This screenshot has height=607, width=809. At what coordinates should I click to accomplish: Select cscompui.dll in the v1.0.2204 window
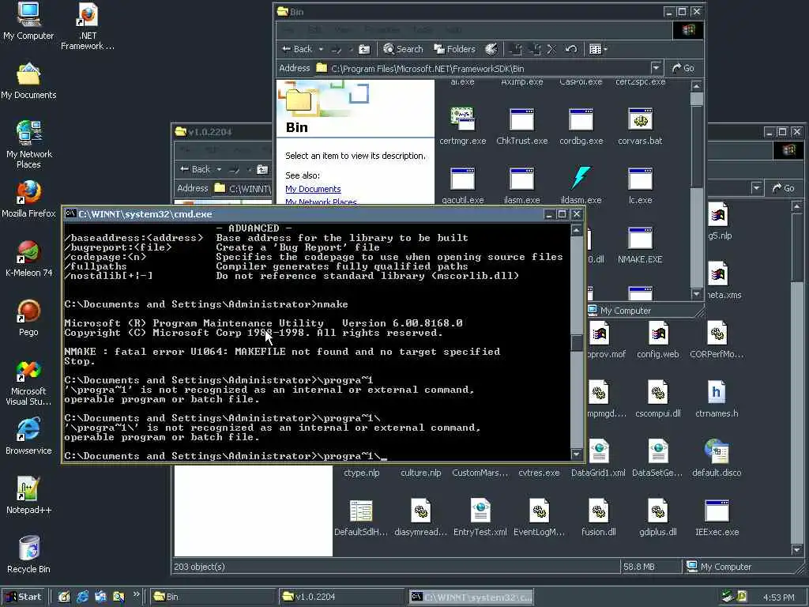658,399
